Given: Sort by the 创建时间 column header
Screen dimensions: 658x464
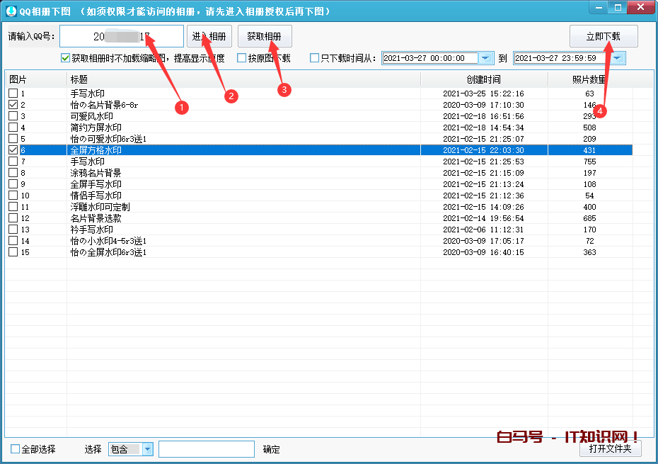Looking at the screenshot, I should point(483,79).
